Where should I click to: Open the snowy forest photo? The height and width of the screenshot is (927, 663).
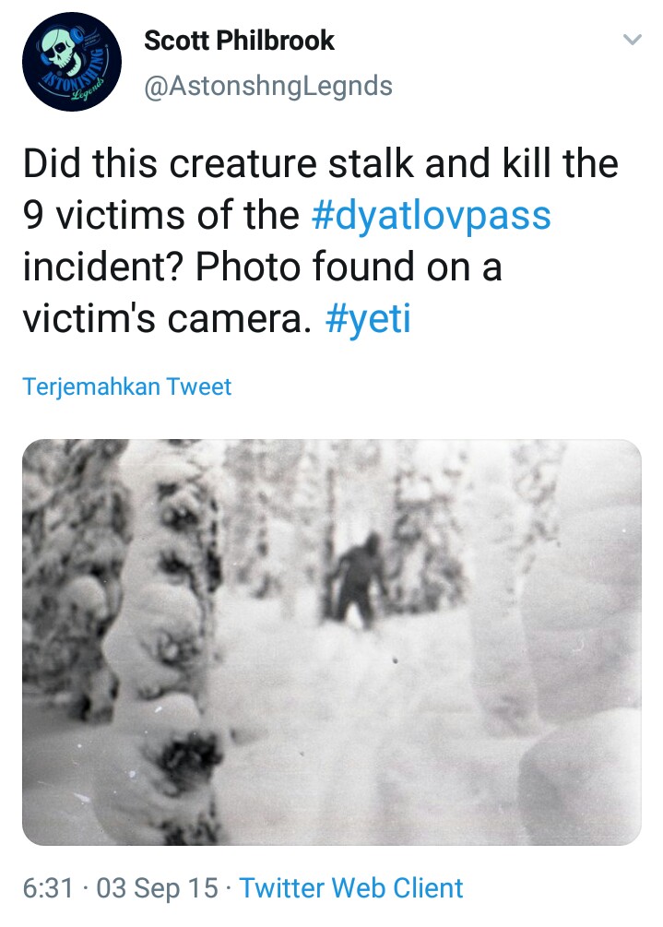(331, 641)
